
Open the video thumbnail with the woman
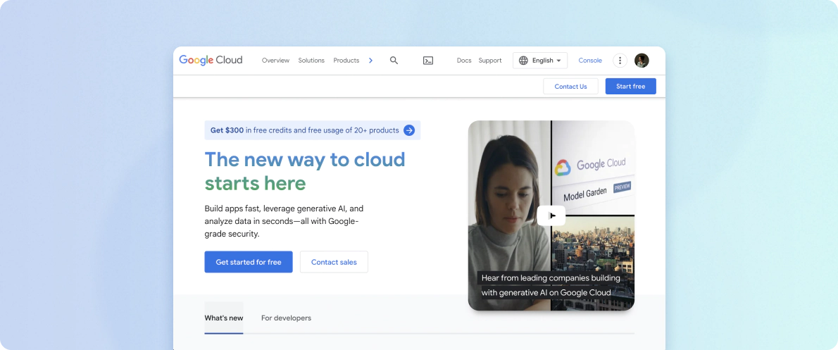pos(551,215)
